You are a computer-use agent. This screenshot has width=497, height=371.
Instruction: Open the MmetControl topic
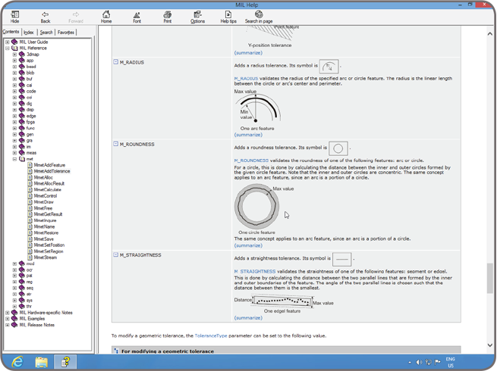tap(46, 196)
